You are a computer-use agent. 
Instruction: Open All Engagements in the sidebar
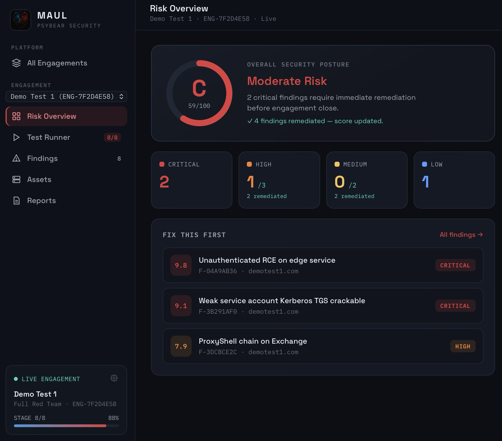tap(66, 63)
